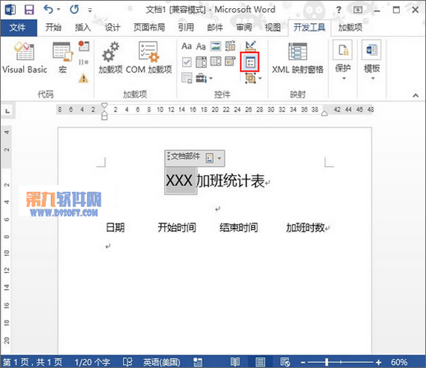Redo or repeat the last action
The image size is (426, 368).
(x=74, y=10)
